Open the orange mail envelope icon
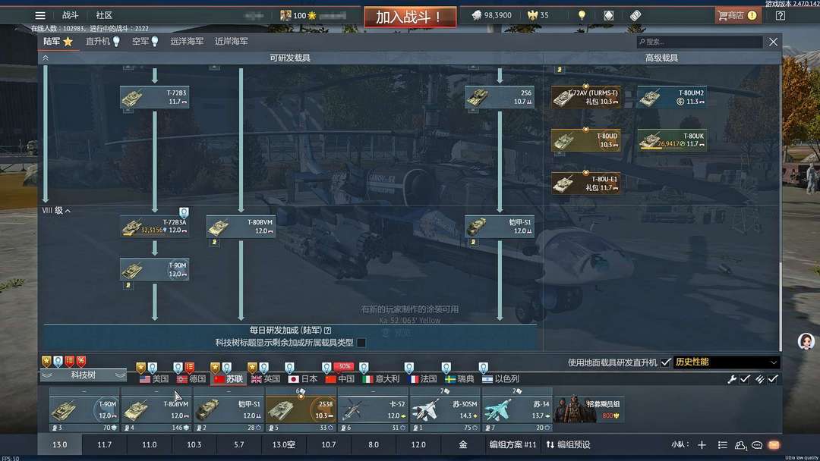820x461 pixels. point(774,445)
